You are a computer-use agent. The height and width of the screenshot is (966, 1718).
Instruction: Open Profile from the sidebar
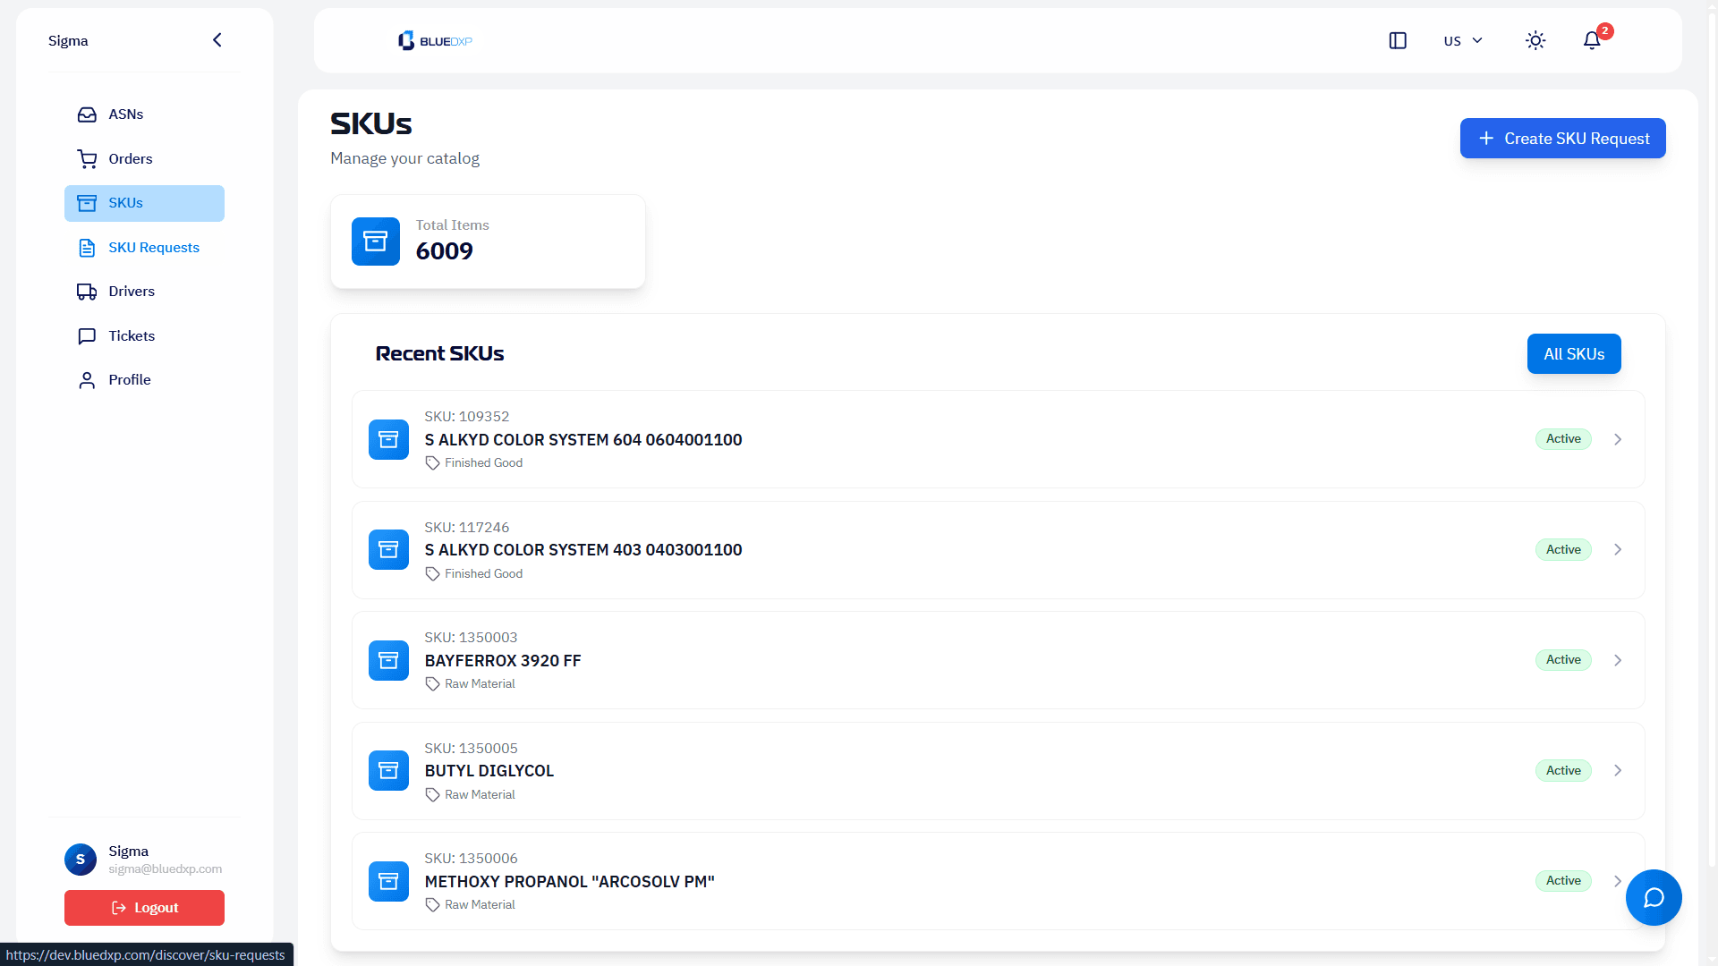pyautogui.click(x=144, y=380)
